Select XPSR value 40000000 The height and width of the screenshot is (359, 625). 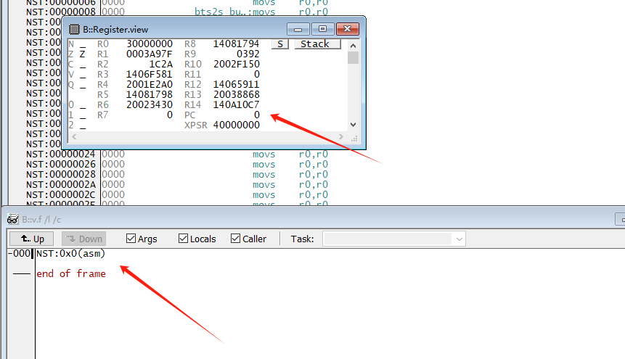pyautogui.click(x=237, y=125)
